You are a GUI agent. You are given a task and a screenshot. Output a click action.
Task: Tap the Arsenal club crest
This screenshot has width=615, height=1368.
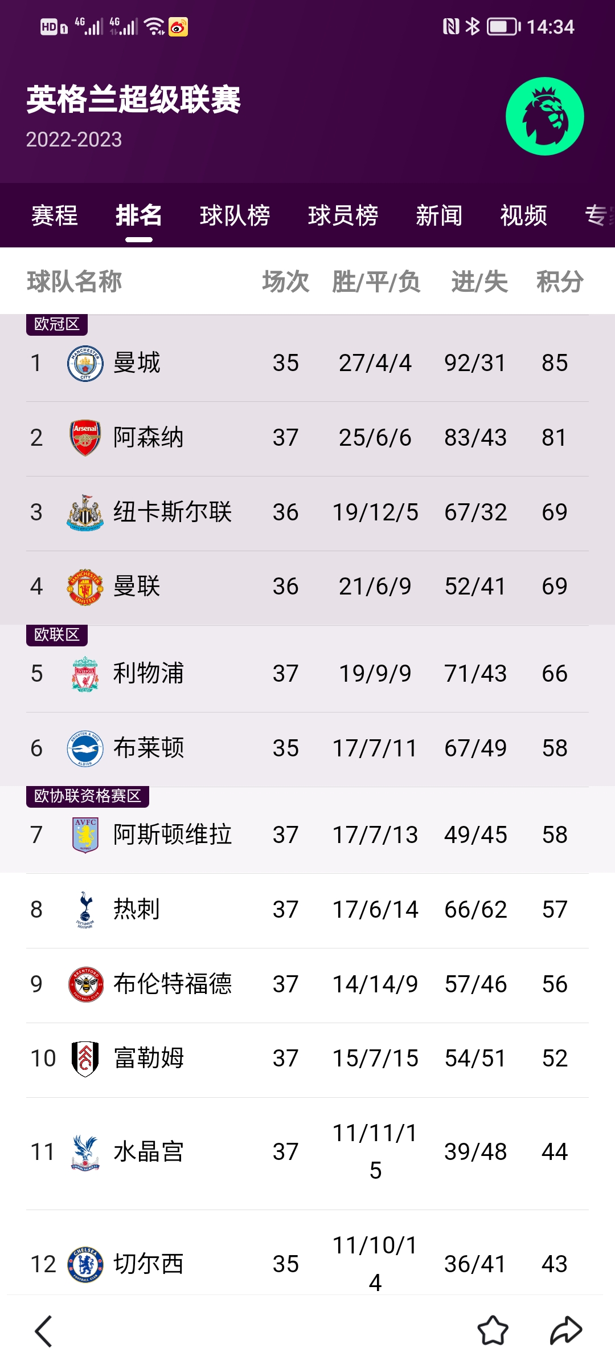[85, 438]
